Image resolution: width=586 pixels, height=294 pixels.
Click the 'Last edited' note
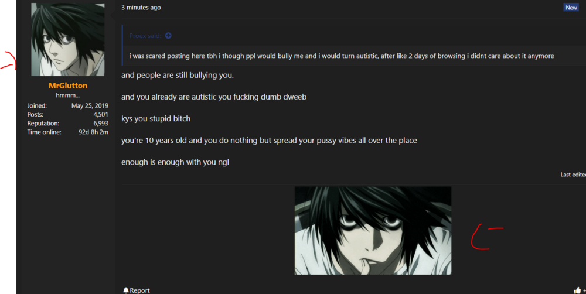pyautogui.click(x=573, y=175)
